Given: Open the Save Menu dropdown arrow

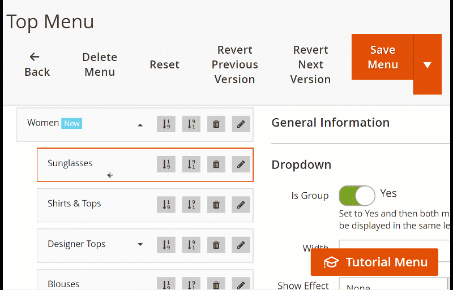Looking at the screenshot, I should (428, 64).
